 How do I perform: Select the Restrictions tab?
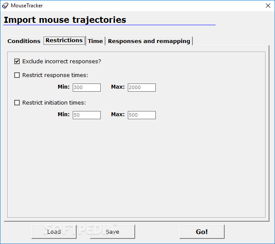[x=64, y=40]
